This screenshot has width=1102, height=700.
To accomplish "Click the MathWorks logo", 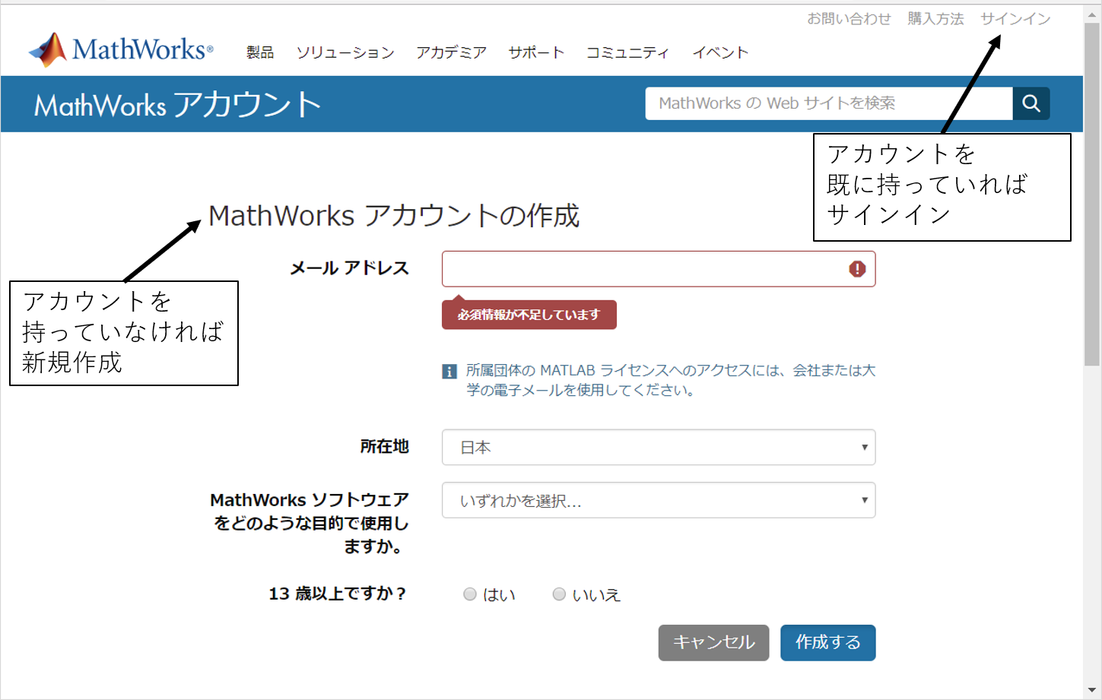I will [121, 49].
